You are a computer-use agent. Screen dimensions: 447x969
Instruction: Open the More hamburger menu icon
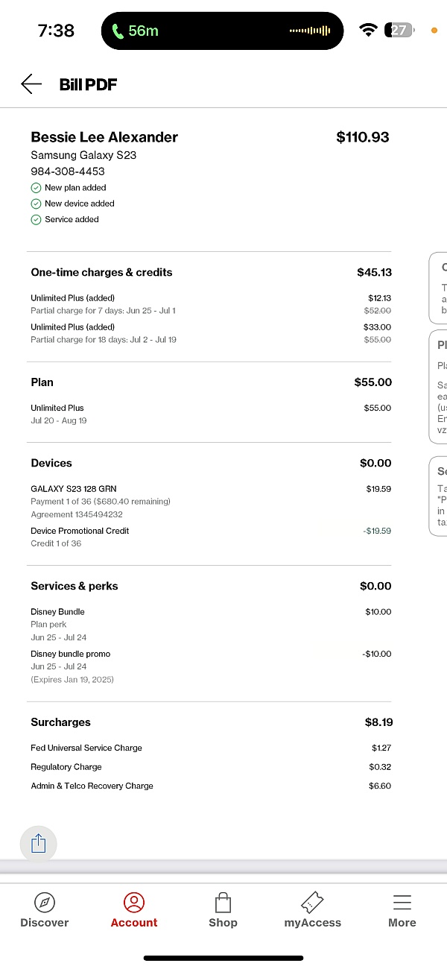(x=402, y=903)
